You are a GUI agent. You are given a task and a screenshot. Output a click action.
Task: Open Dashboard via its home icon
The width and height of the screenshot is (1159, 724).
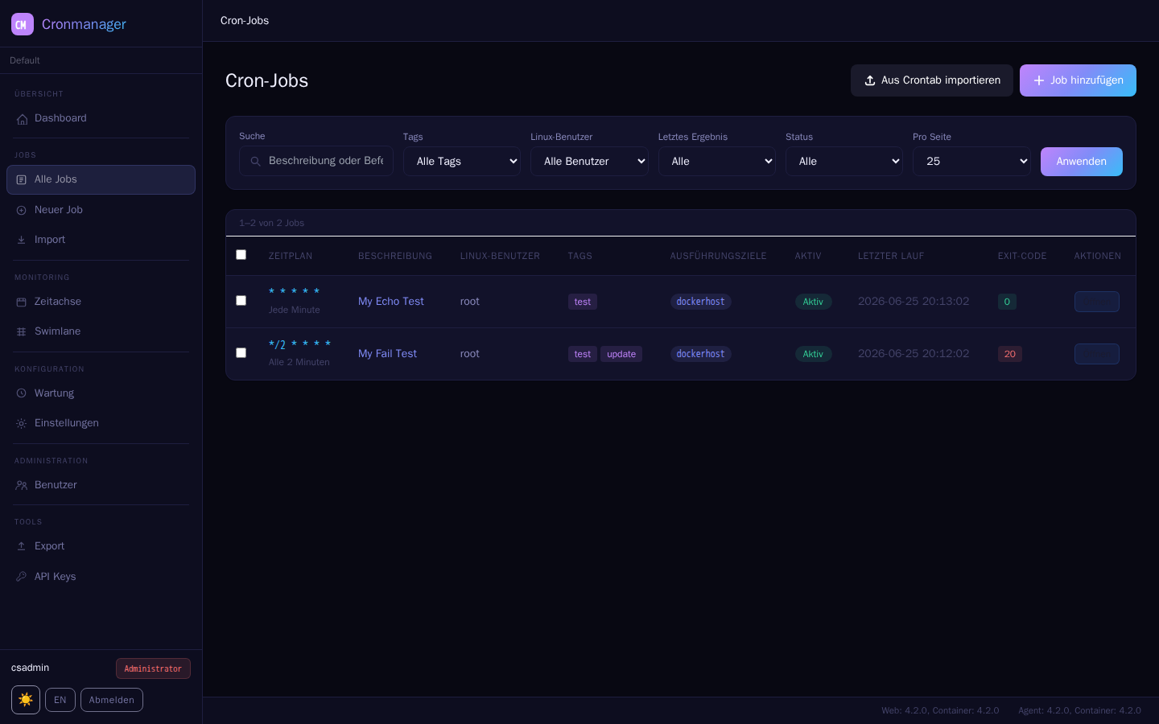click(22, 119)
